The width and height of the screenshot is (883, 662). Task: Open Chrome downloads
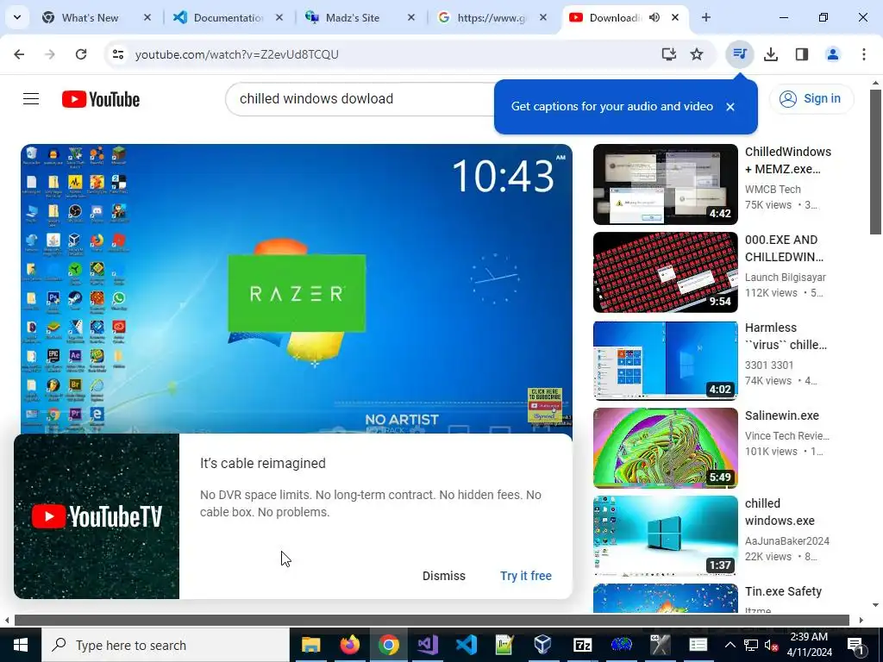tap(771, 54)
